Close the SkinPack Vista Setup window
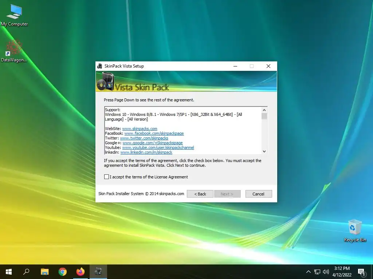 click(x=268, y=66)
